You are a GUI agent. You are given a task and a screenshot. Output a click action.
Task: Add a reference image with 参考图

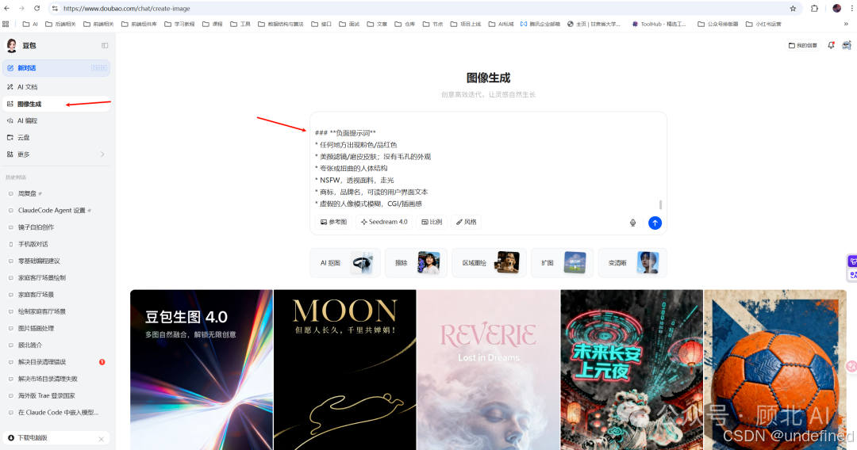click(333, 222)
